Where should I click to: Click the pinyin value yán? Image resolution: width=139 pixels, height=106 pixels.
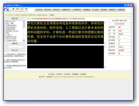(120, 31)
